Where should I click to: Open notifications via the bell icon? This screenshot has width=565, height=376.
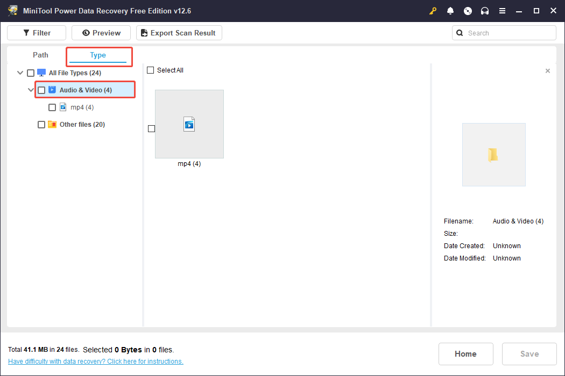pyautogui.click(x=450, y=11)
